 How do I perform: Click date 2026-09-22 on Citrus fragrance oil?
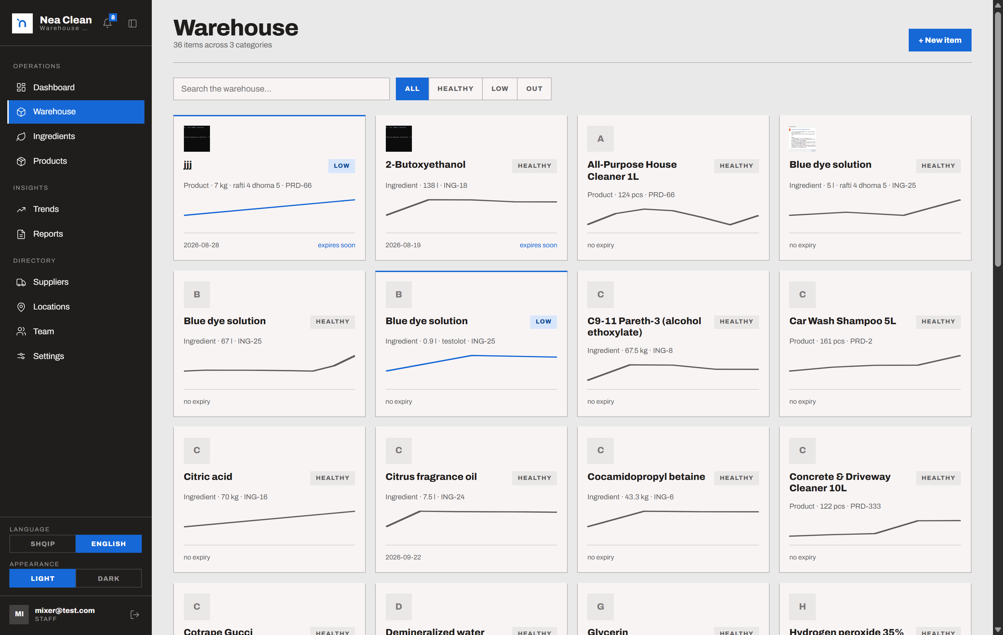click(x=403, y=557)
